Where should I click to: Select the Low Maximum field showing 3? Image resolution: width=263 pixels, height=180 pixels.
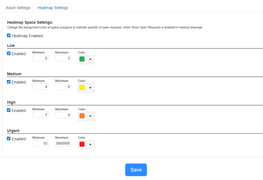click(63, 58)
